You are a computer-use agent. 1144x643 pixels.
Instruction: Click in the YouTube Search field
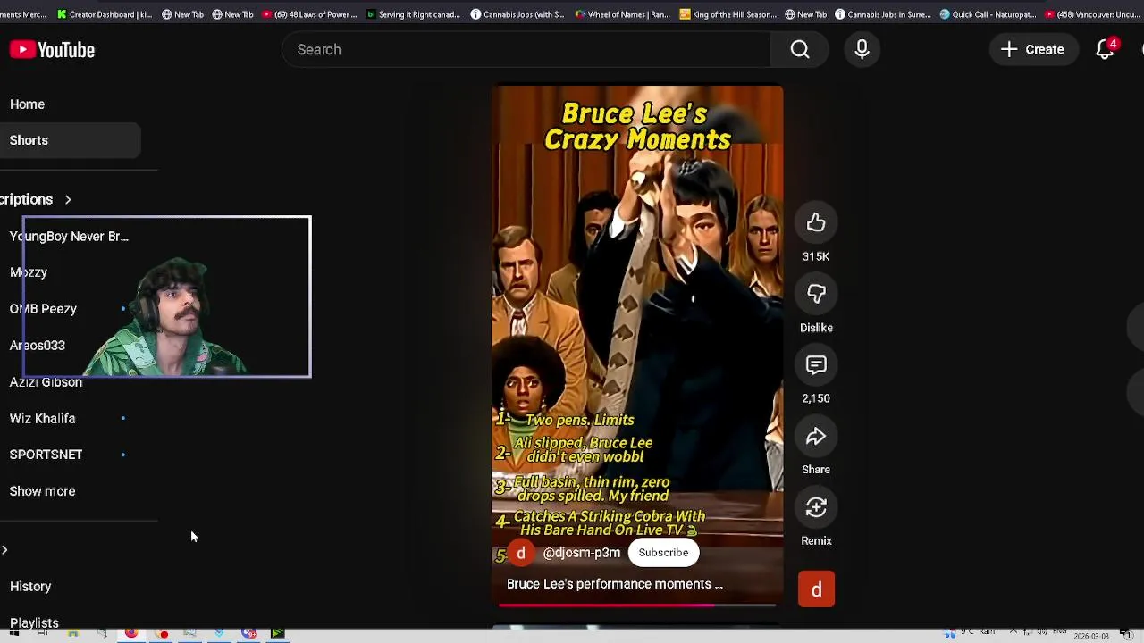tap(526, 49)
